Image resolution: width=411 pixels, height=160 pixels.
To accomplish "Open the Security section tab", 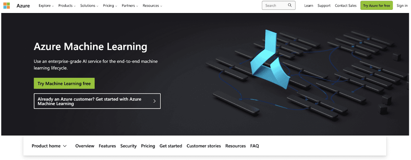I will [128, 146].
